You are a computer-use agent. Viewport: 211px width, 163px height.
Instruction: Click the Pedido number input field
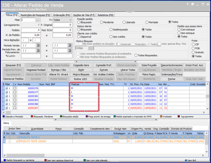(x=31, y=30)
